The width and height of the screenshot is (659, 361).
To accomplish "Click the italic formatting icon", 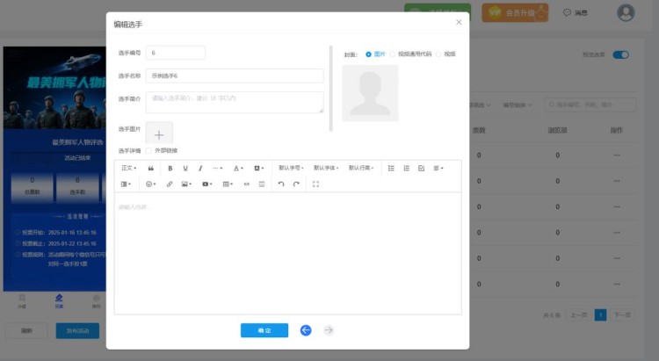I will click(x=200, y=168).
